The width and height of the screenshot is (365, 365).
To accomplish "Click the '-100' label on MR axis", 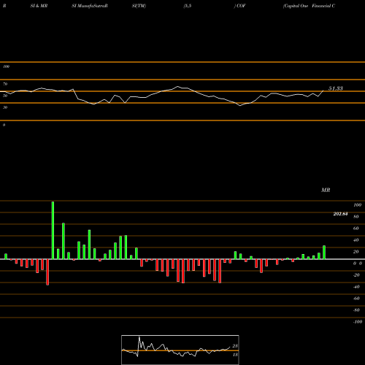I will click(358, 322).
